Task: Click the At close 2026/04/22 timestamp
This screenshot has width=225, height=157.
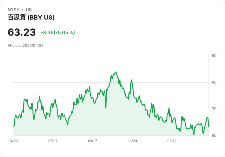Action: coord(26,46)
